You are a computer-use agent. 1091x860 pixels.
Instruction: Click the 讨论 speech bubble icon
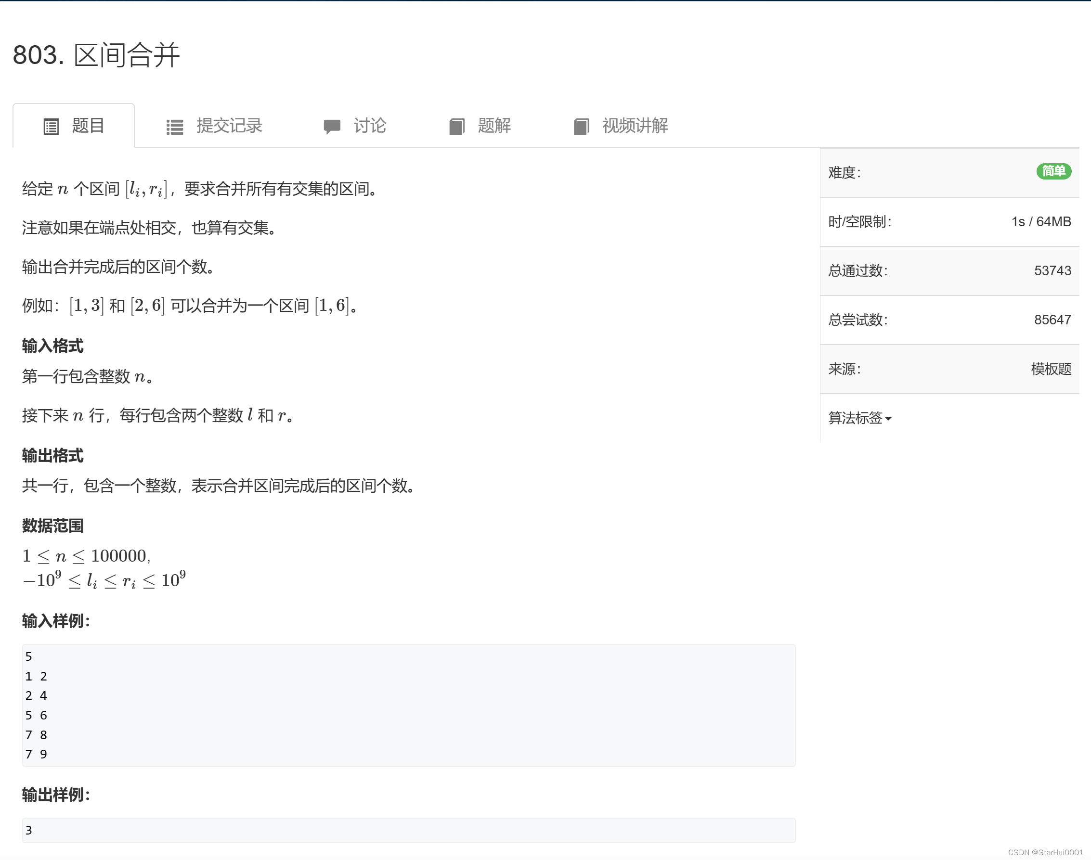[x=332, y=127]
